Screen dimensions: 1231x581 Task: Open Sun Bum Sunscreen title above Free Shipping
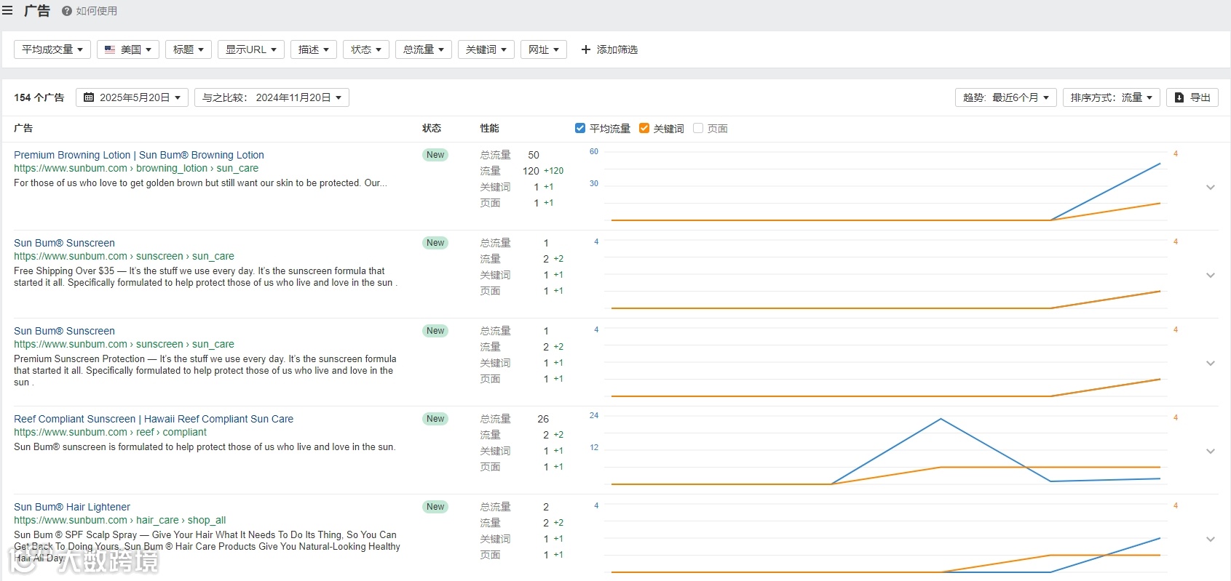64,243
